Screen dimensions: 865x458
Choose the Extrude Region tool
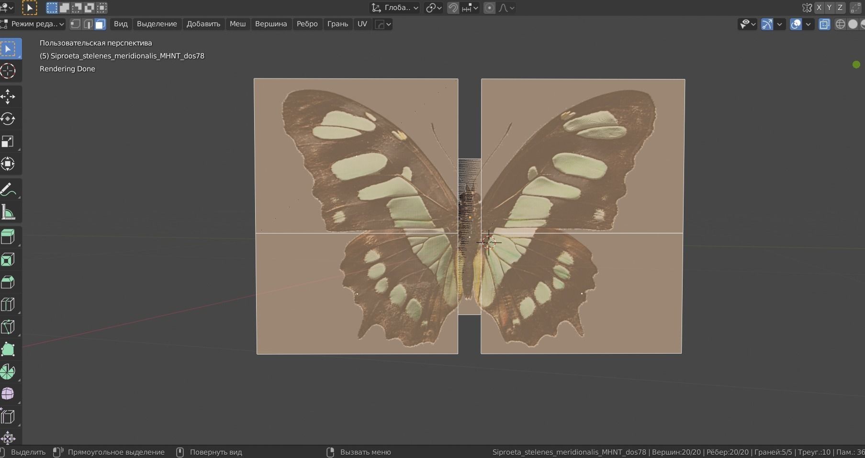click(8, 237)
